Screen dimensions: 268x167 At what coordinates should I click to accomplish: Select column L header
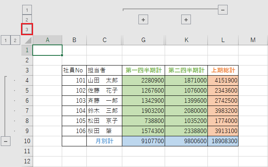223,40
